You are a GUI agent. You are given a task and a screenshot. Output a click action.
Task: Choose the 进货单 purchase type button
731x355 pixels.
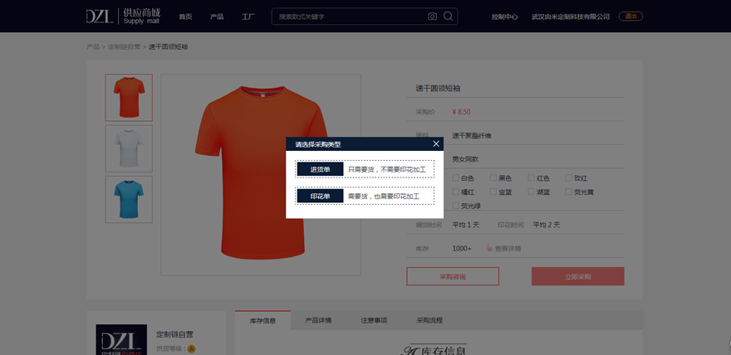320,169
